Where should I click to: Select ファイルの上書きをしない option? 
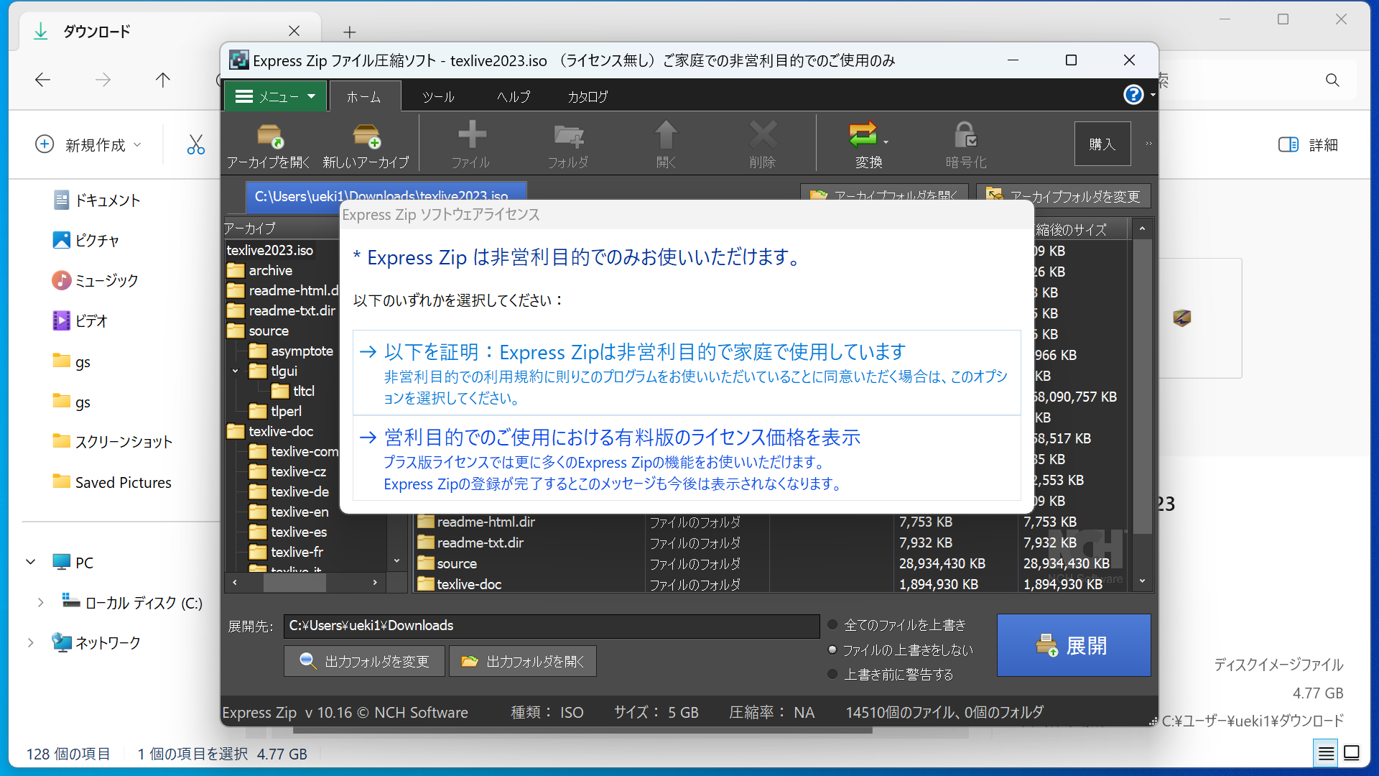point(832,650)
